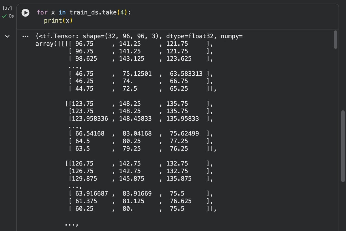Run cell 27 with the play button
Screen dimensions: 346x231
(25, 13)
